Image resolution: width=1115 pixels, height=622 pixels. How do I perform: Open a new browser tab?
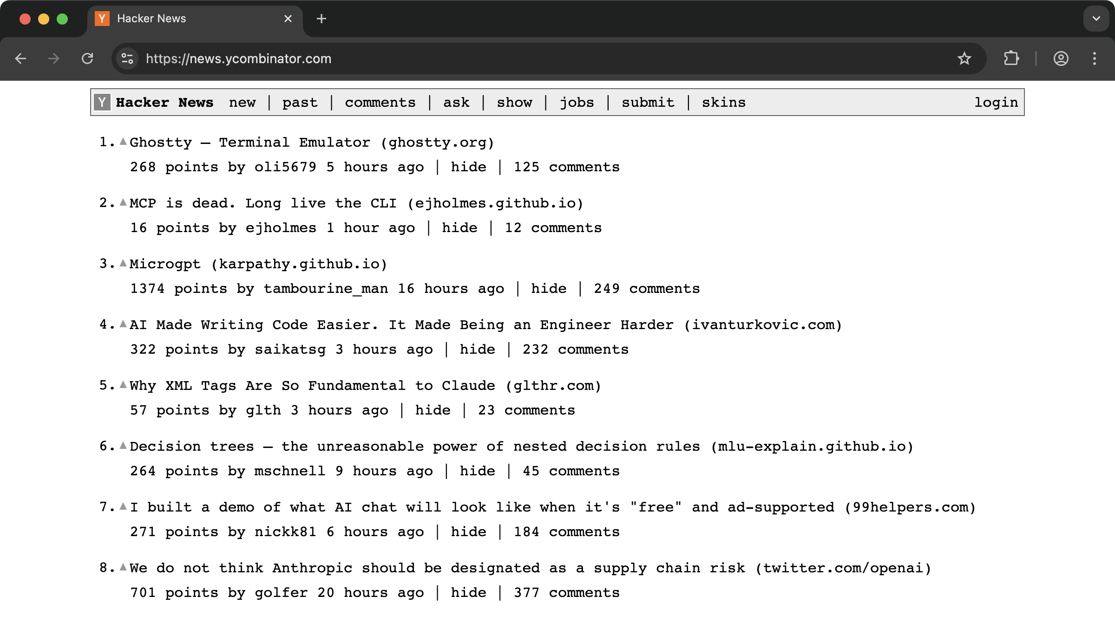pos(321,19)
